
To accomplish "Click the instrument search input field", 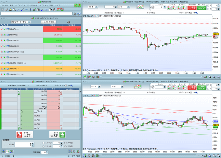I will [36, 14].
